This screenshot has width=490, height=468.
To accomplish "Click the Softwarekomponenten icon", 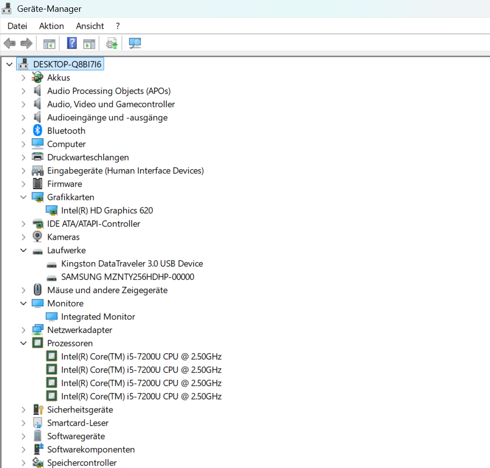I will coord(38,449).
